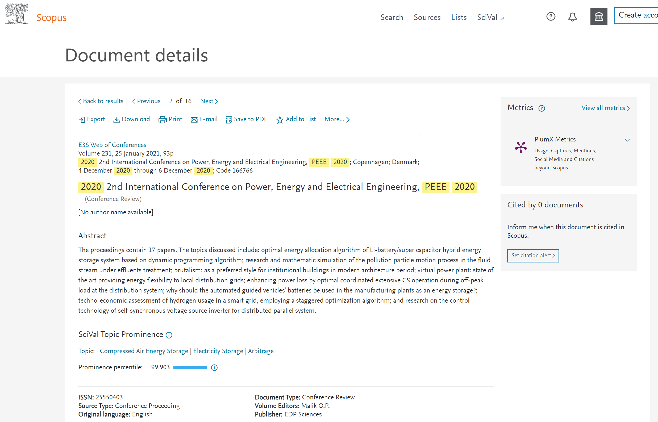Open the Lists menu item
The height and width of the screenshot is (422, 658).
tap(459, 17)
